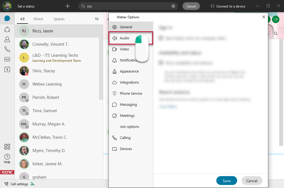Save the Webex options
Viewport: 284px width, 188px height.
[227, 180]
